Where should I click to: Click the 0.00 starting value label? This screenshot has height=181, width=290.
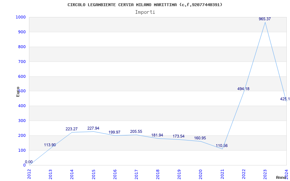[29, 162]
